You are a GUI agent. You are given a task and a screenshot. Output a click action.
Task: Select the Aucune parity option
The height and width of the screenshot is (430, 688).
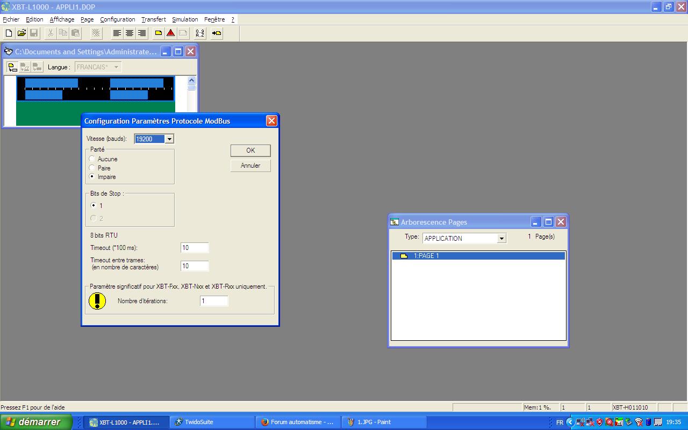(92, 159)
